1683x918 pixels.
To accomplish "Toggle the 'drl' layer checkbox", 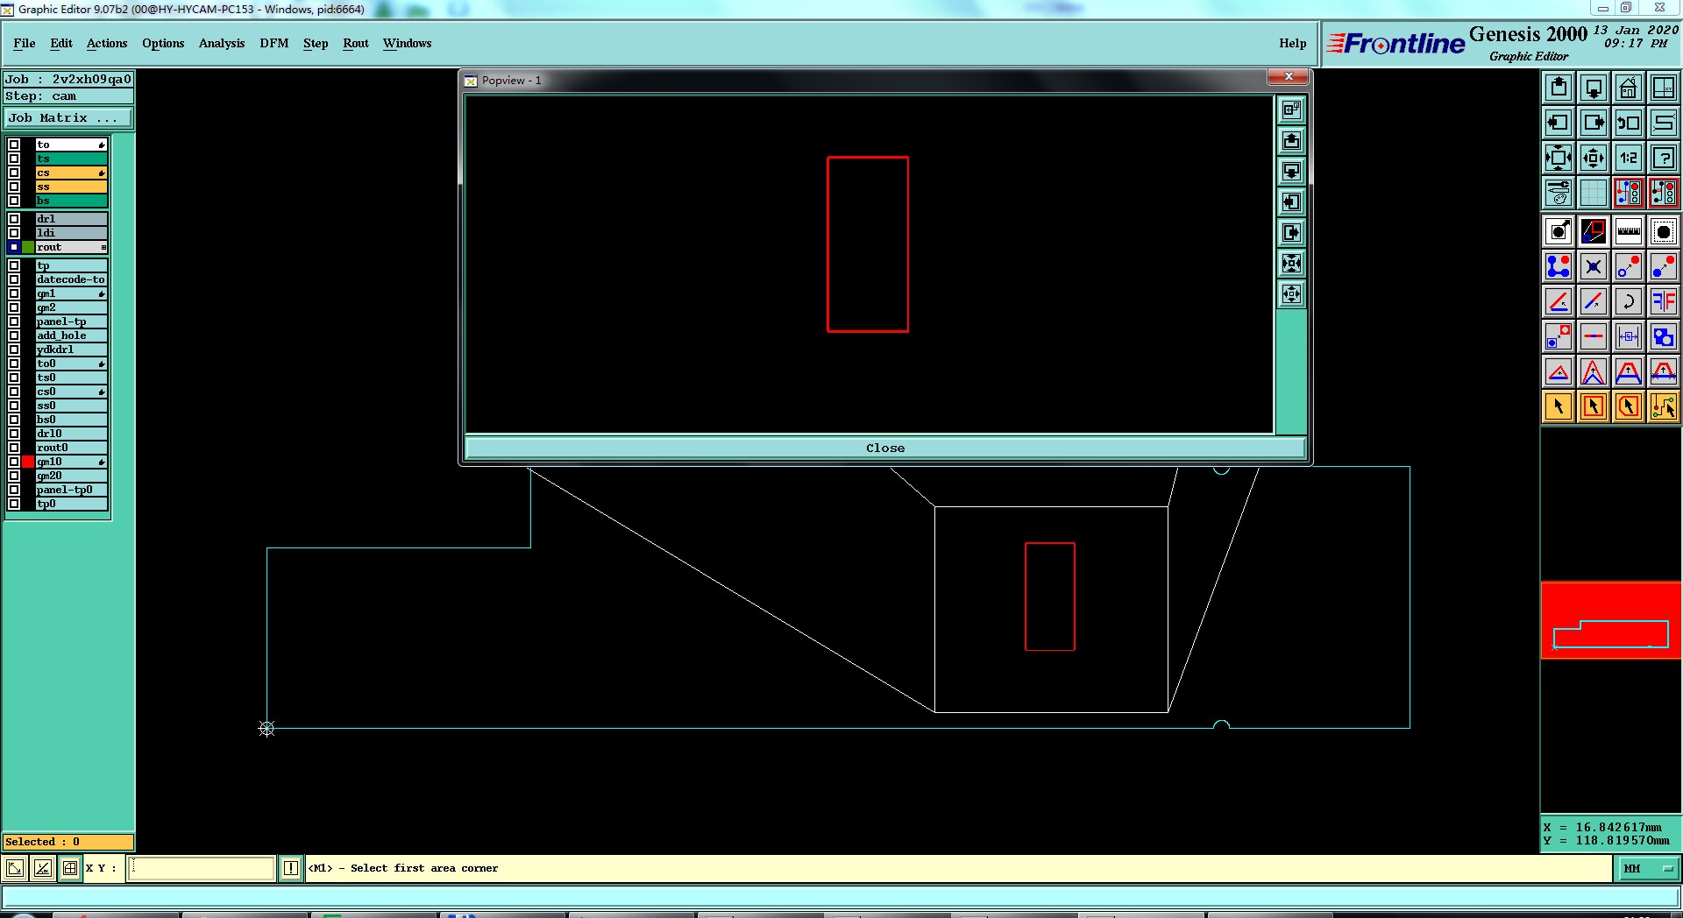I will tap(14, 219).
